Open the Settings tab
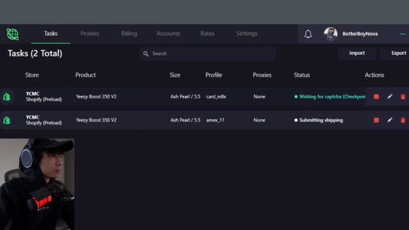Image resolution: width=409 pixels, height=230 pixels. 247,34
